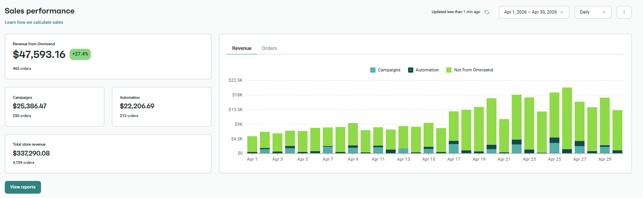Switch to the Orders tab
The width and height of the screenshot is (643, 198).
(x=269, y=48)
